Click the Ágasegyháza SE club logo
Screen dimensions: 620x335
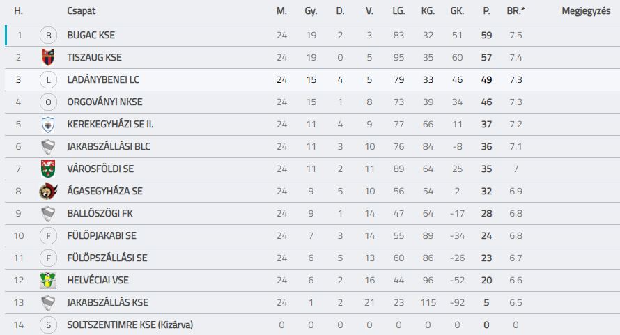[x=48, y=191]
